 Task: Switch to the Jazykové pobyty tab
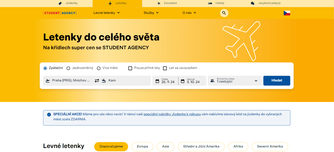tap(266, 3)
